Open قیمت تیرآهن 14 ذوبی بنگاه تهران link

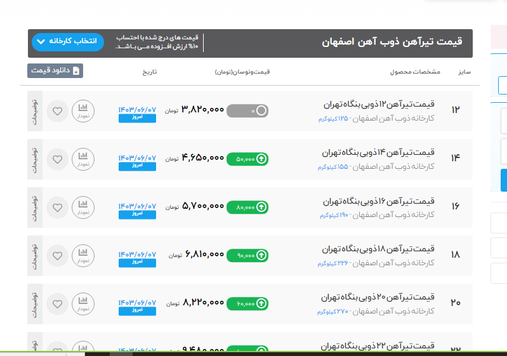[x=379, y=152]
